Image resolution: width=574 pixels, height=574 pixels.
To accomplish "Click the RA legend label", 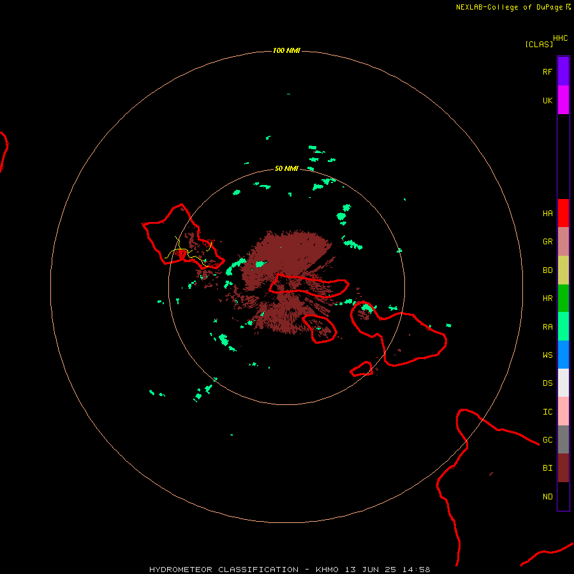I will [547, 327].
